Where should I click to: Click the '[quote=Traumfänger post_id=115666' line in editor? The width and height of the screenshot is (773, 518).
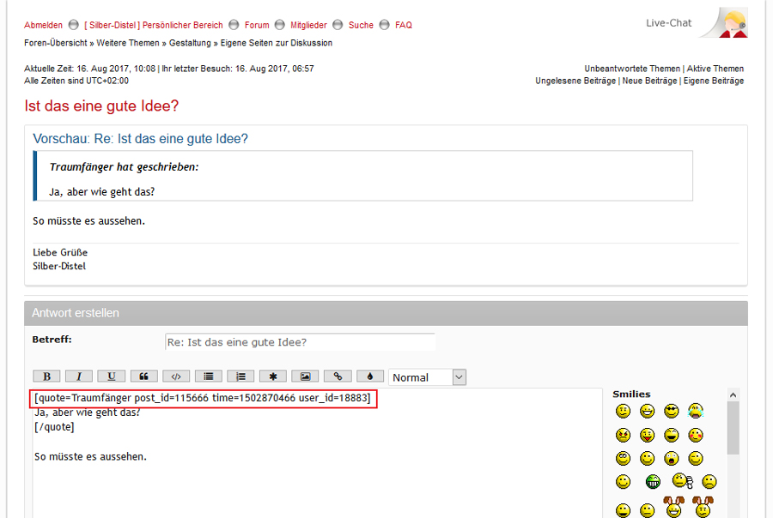[x=203, y=398]
